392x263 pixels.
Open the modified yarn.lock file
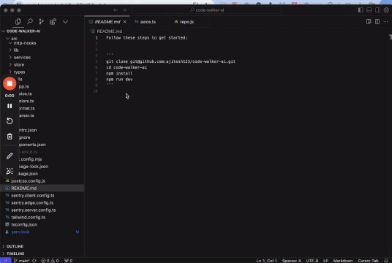(42, 232)
